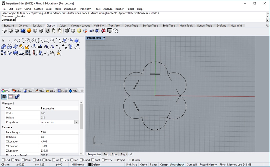Switch to the Top viewport tab
This screenshot has width=270, height=167.
coord(106,154)
